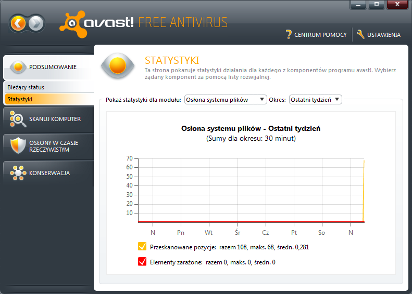The image size is (412, 294).
Task: Open the Podsumowanie section
Action: point(48,67)
